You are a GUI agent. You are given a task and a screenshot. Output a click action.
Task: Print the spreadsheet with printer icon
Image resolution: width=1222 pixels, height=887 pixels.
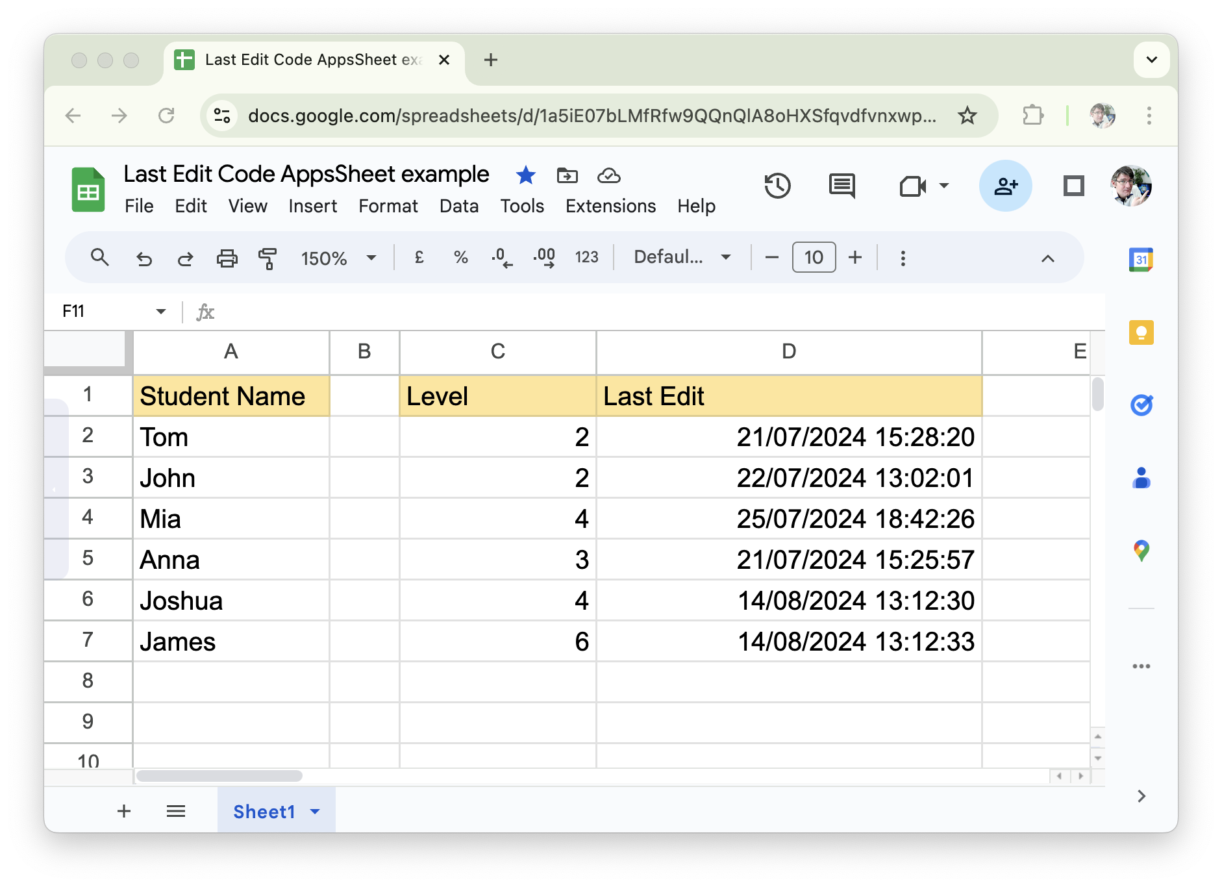227,258
